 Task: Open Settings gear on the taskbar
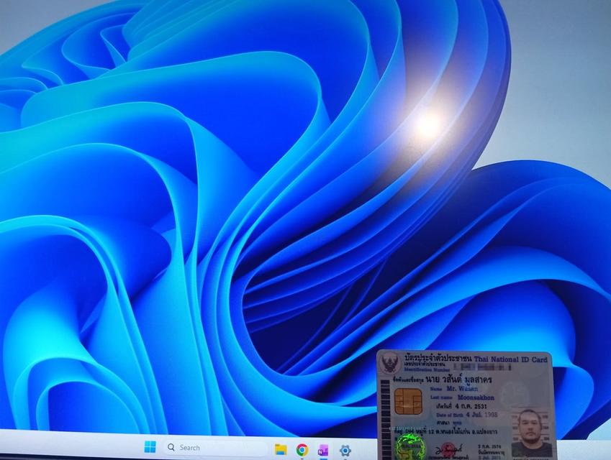point(345,451)
